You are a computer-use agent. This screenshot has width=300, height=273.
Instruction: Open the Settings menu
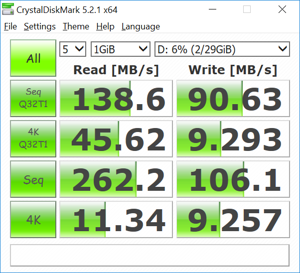point(40,26)
